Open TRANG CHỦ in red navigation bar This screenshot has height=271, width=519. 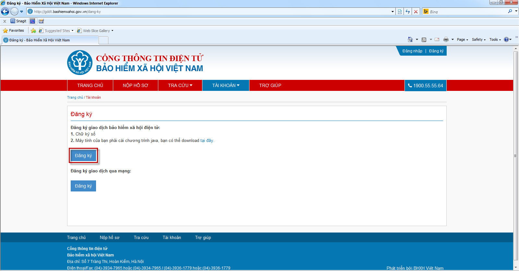click(x=90, y=85)
